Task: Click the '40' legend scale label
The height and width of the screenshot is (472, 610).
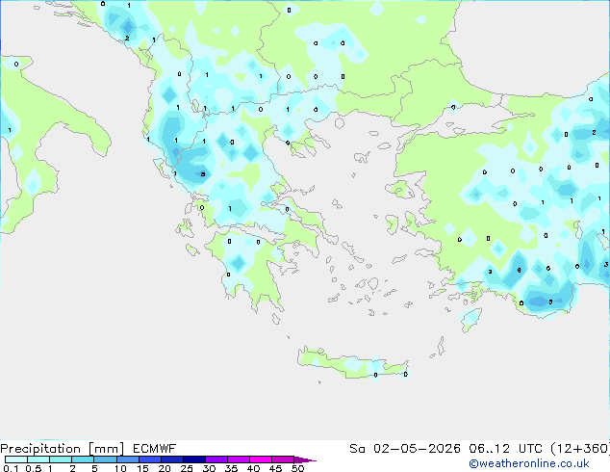Action: tap(253, 468)
